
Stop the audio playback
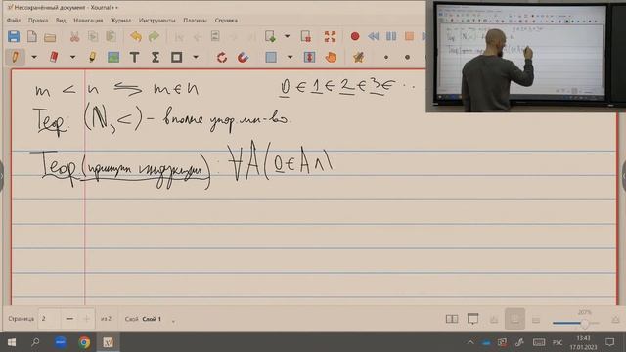point(409,37)
